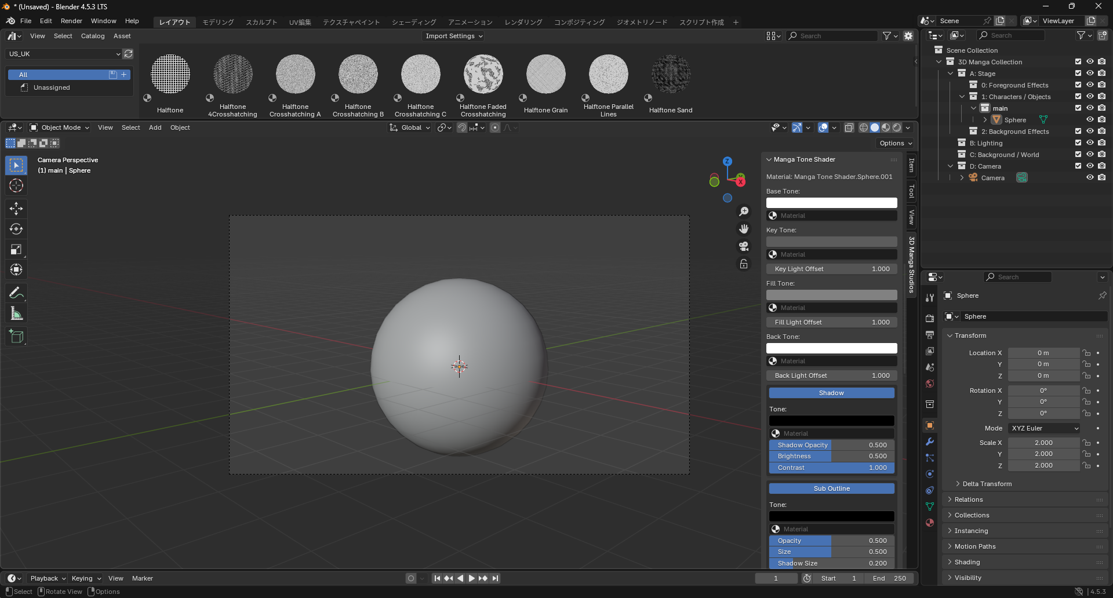Switch to wireframe viewport shading
This screenshot has height=598, width=1113.
864,127
